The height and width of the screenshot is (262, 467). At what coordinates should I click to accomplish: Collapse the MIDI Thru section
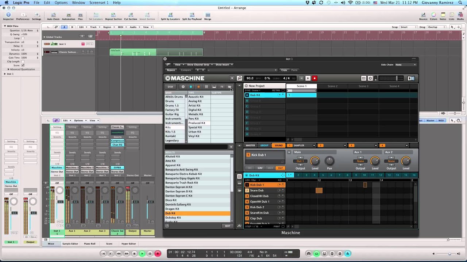click(5, 26)
